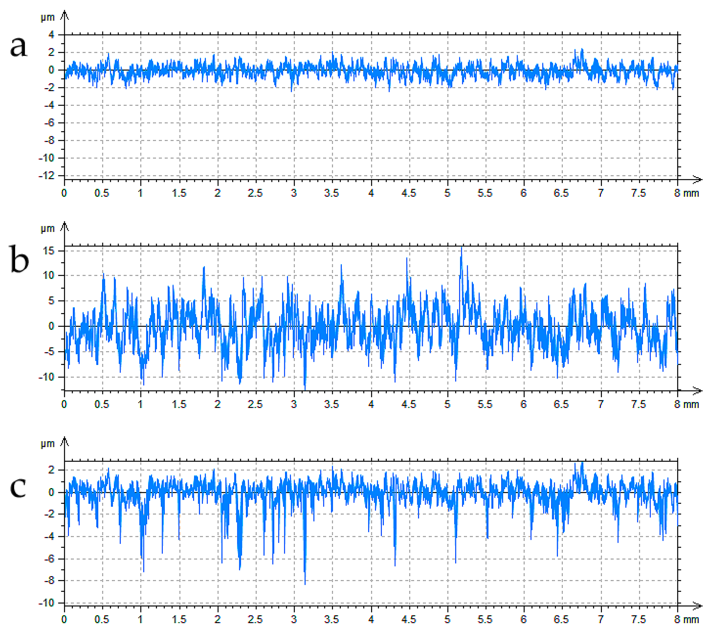The image size is (724, 639).
Task: Click the deepest valley in chart c
Action: pyautogui.click(x=305, y=583)
